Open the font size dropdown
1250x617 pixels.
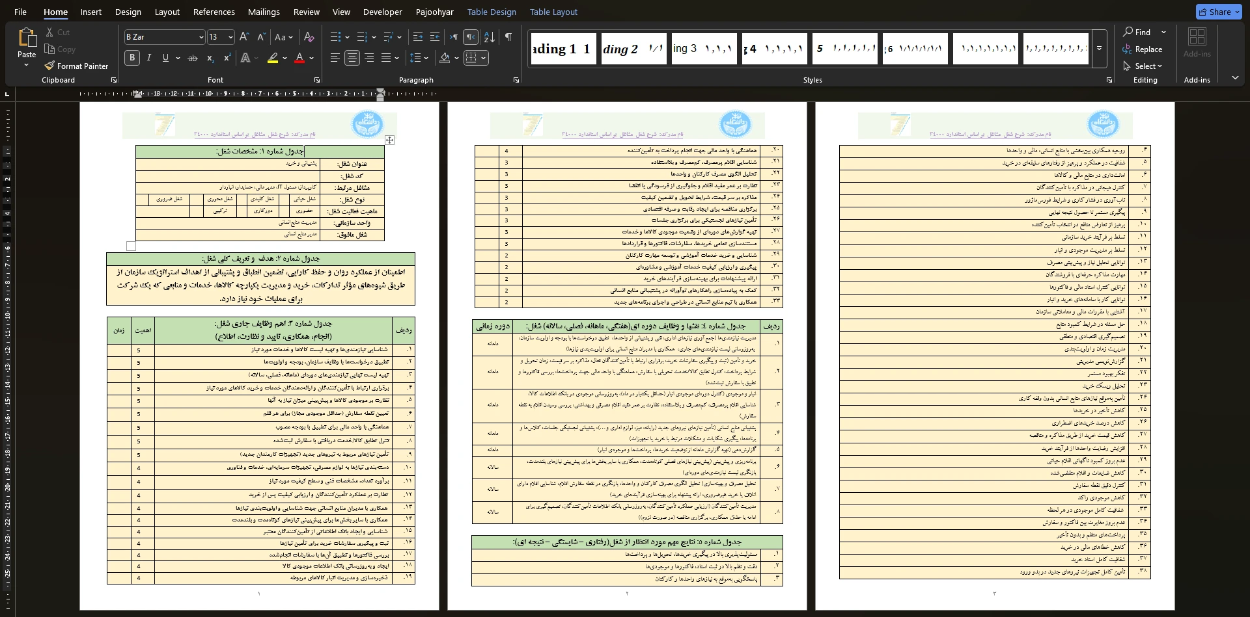[x=230, y=37]
